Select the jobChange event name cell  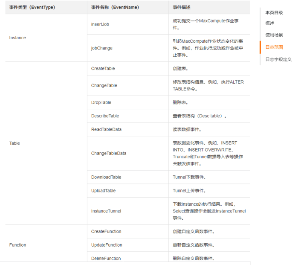pos(102,48)
